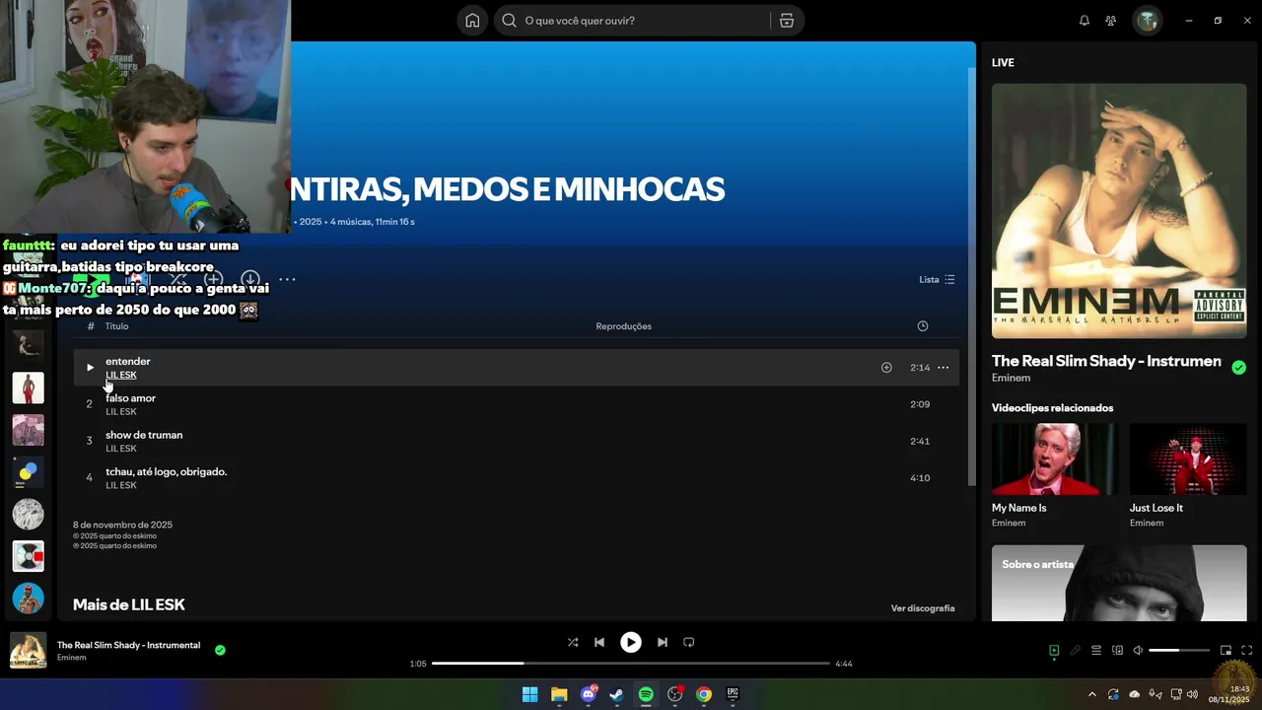Click the 'Título' column header
Viewport: 1262px width, 710px height.
coord(116,326)
